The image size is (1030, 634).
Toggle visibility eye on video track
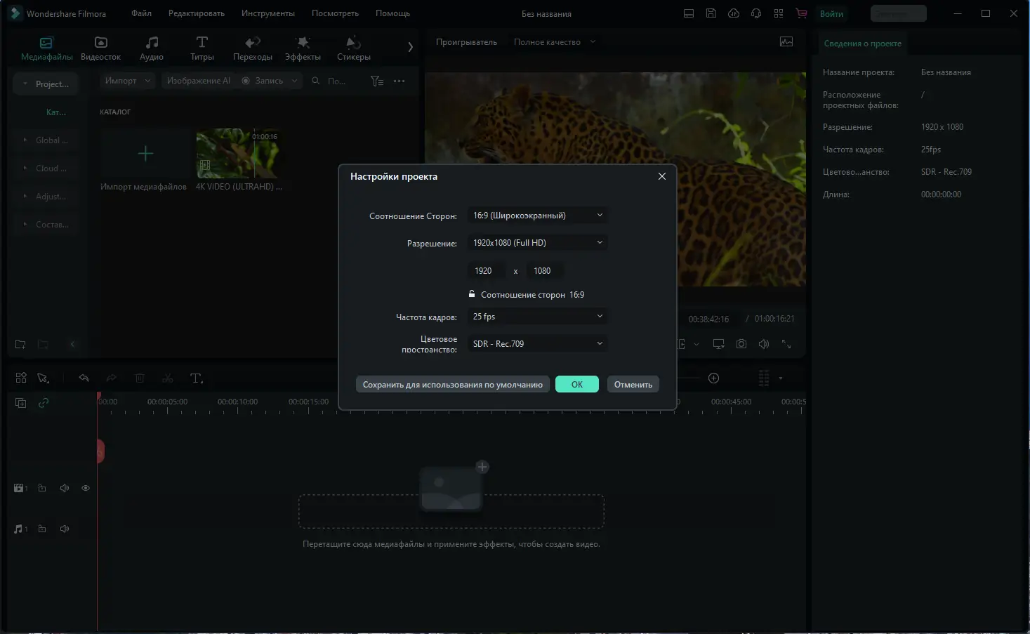(86, 488)
